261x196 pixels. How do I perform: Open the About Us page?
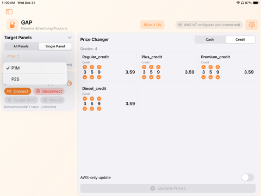[x=152, y=24]
